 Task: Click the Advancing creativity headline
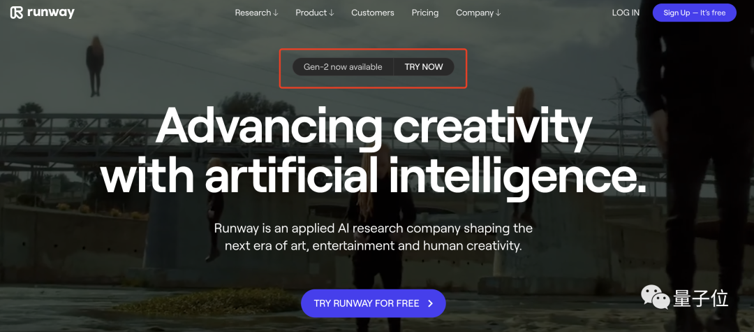[373, 152]
